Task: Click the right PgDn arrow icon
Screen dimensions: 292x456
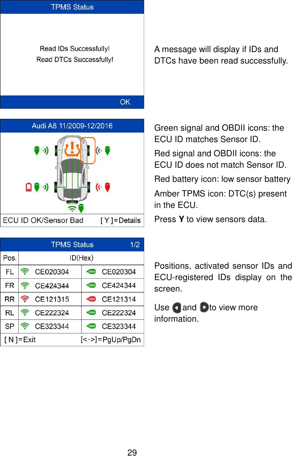Action: point(203,307)
